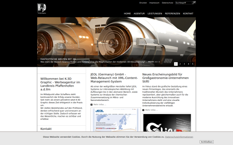
Task: Click arrow icon beside JEOL Mehr Infos
Action: point(92,105)
